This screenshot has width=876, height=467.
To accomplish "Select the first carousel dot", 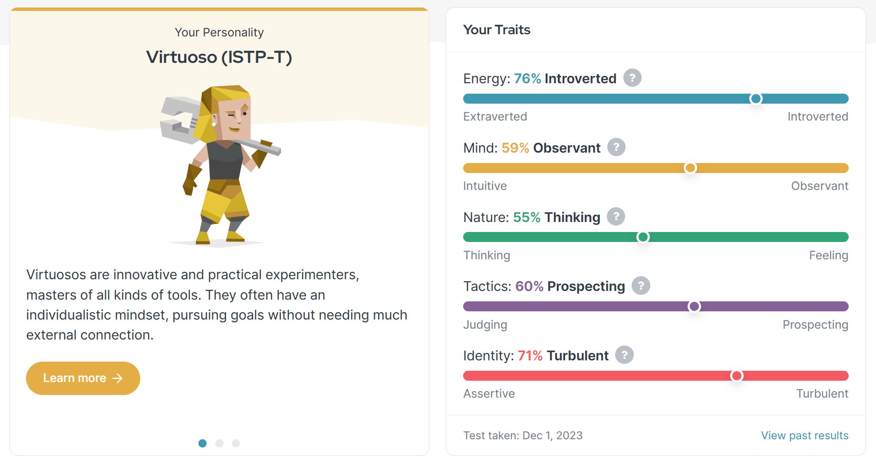I will (202, 443).
